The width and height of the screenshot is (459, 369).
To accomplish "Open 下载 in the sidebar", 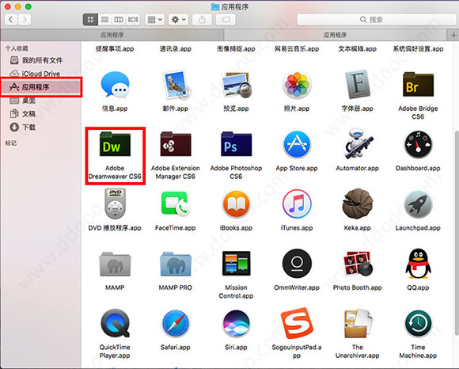I will point(23,127).
